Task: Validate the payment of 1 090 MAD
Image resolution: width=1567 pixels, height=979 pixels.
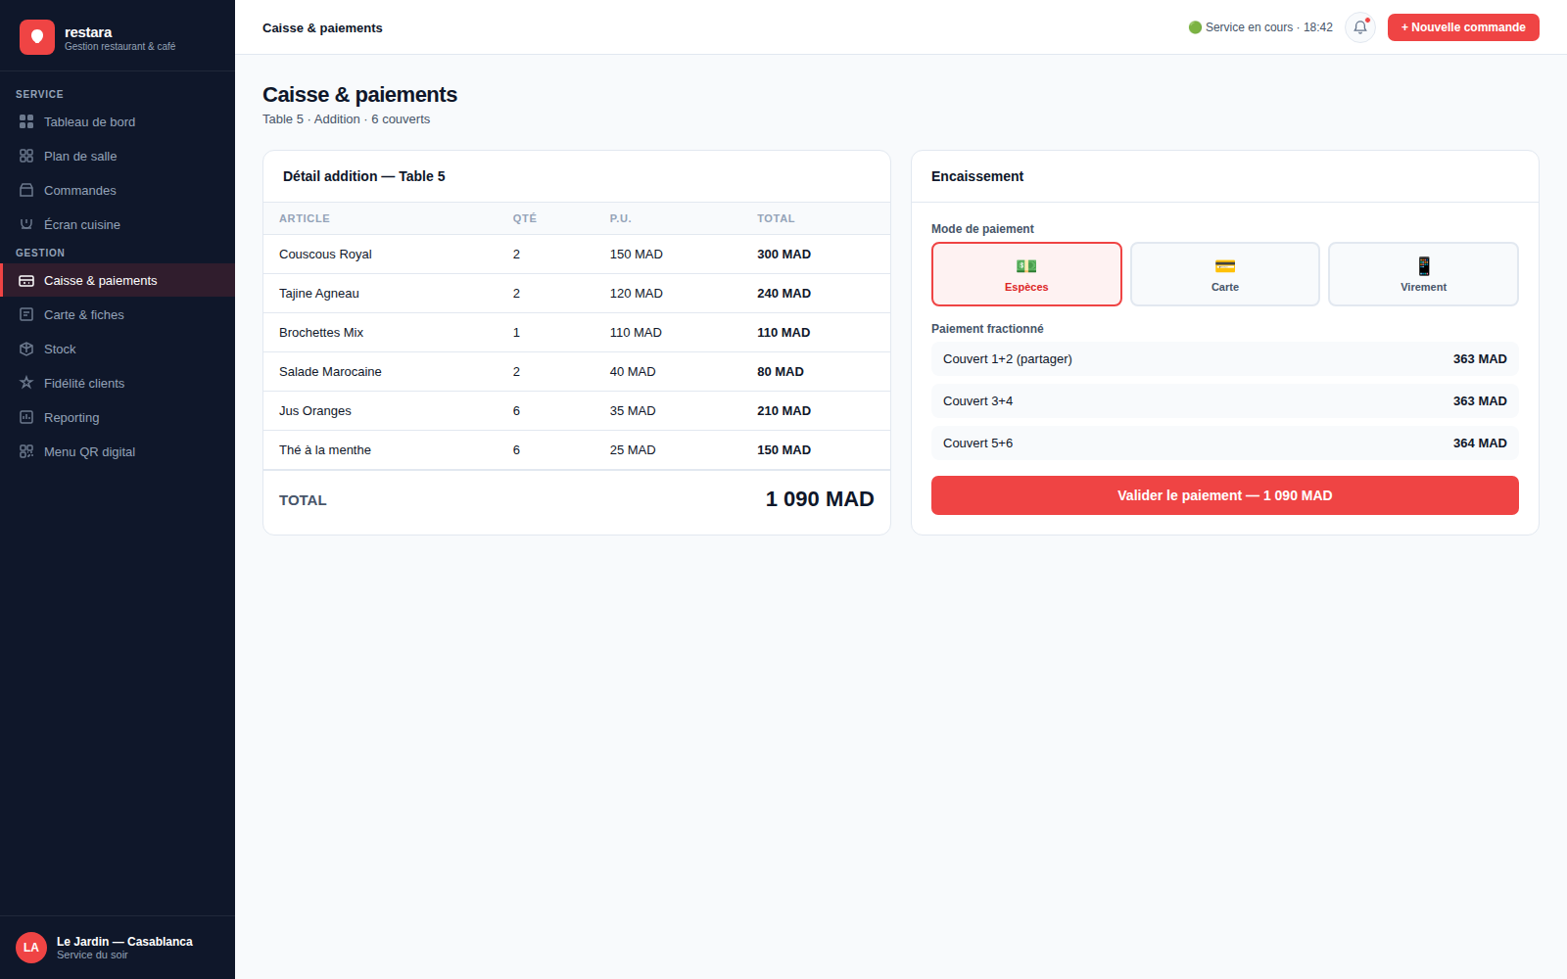Action: point(1225,495)
